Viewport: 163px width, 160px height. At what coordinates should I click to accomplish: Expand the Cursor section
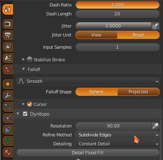coord(24,104)
